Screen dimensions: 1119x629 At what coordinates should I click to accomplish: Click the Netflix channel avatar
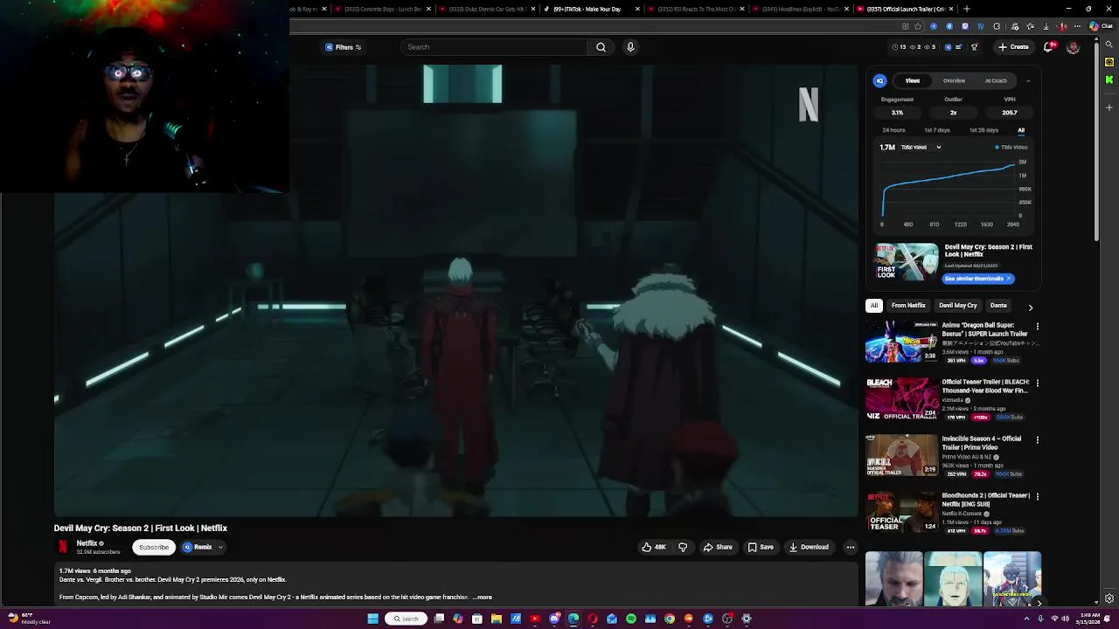[x=63, y=547]
